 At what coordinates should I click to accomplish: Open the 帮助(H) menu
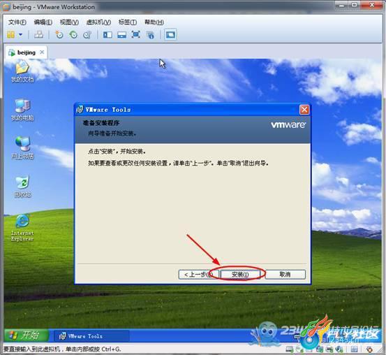click(x=154, y=22)
